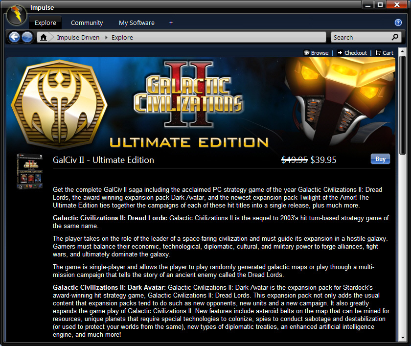
Task: Close the Impulse window
Action: click(397, 5)
